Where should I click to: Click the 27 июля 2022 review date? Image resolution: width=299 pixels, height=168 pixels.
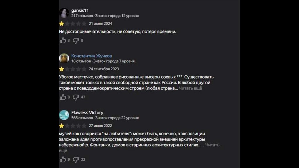(x=100, y=126)
